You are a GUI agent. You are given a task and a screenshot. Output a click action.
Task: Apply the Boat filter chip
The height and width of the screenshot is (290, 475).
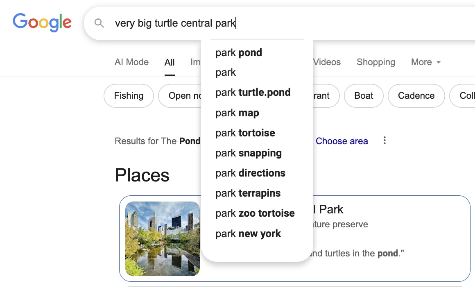pyautogui.click(x=364, y=96)
